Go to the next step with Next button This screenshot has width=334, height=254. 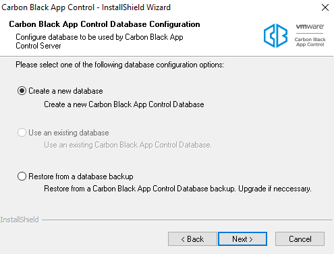pos(242,239)
